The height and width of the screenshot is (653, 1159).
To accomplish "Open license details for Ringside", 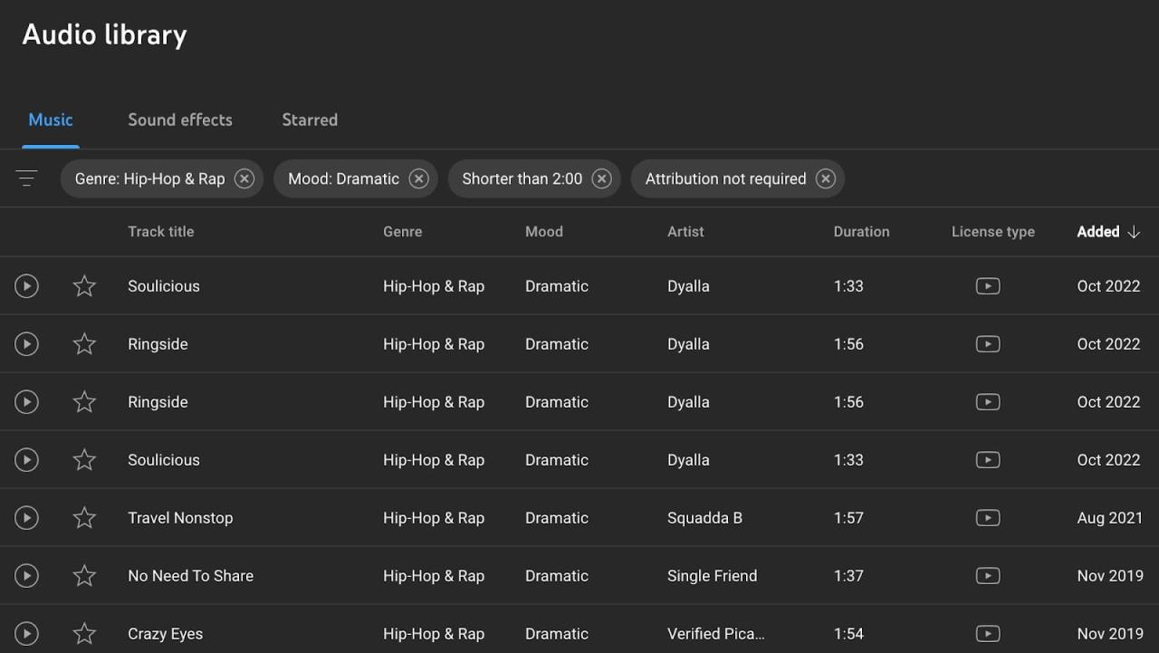I will pos(987,343).
